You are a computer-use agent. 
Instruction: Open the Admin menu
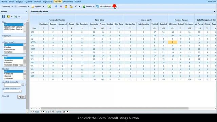(78, 1)
